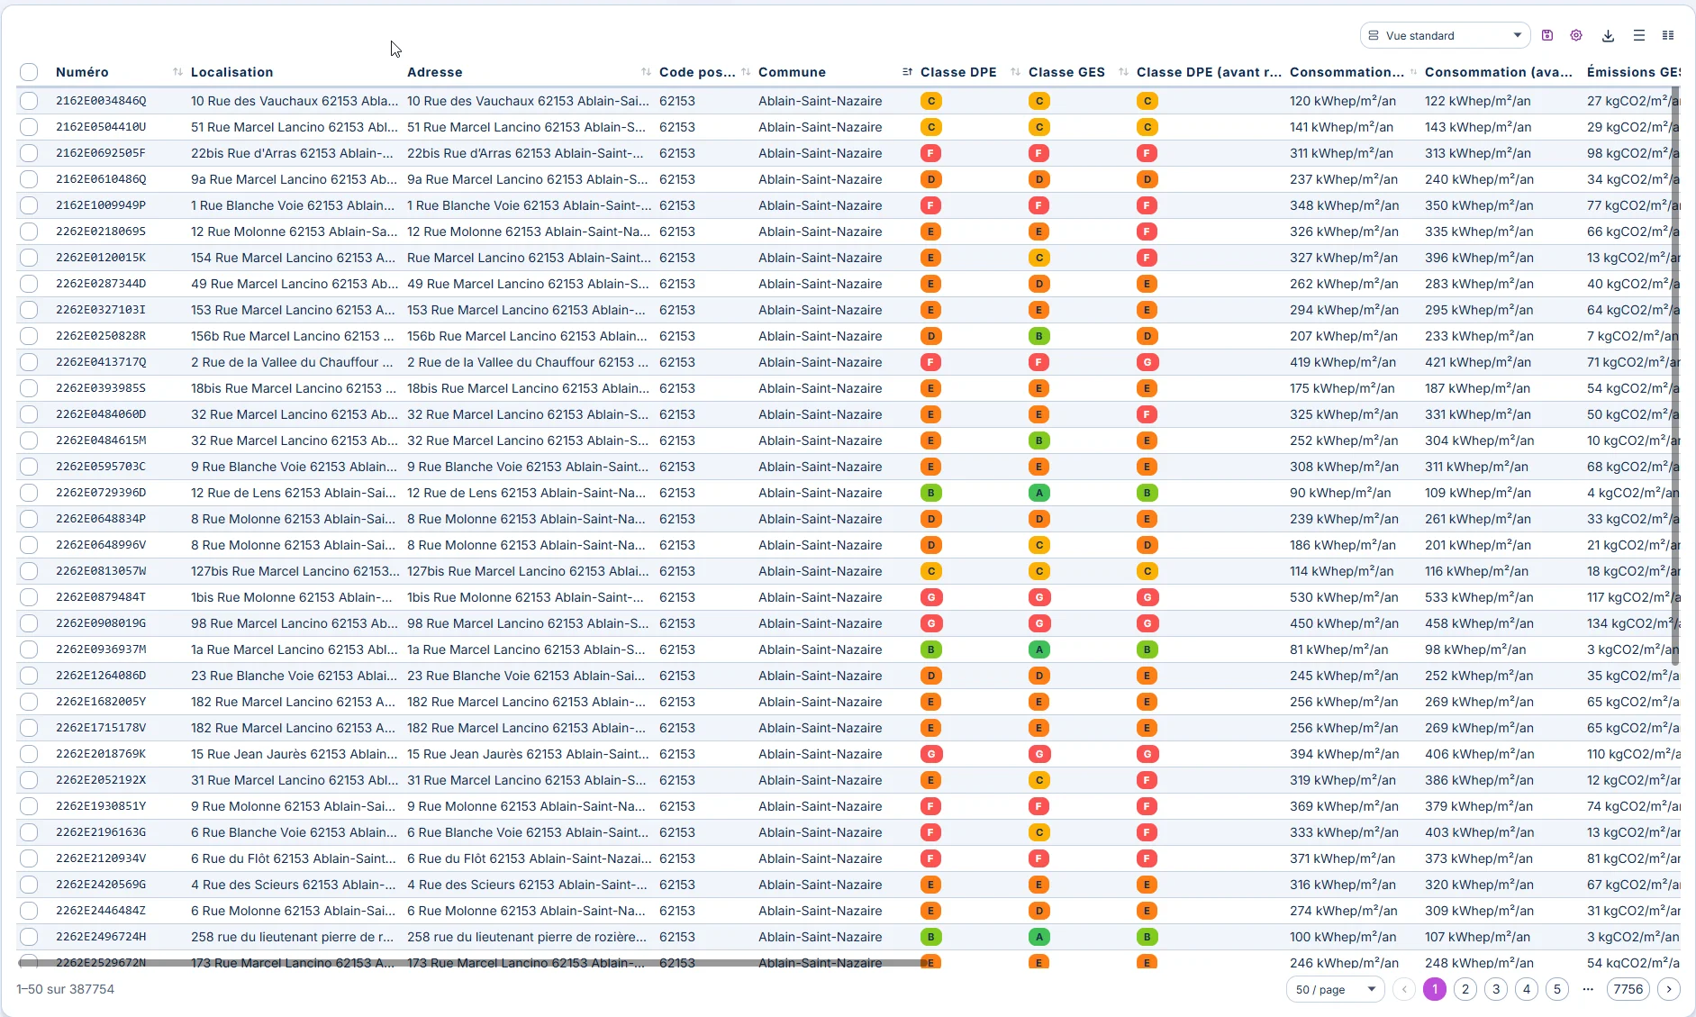Click DPE class badge G for 2262E0879484T

tap(930, 597)
